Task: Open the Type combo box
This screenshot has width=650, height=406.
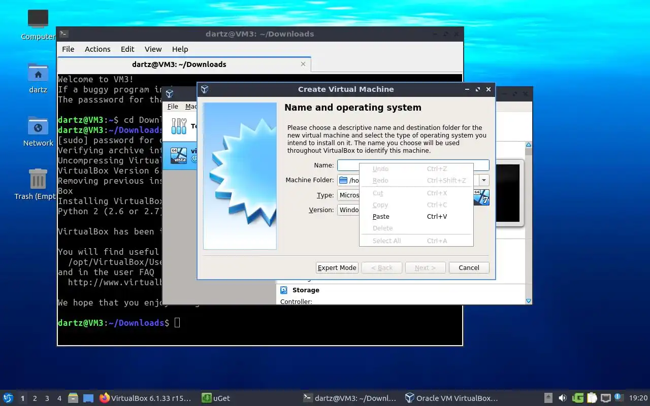Action: (348, 195)
